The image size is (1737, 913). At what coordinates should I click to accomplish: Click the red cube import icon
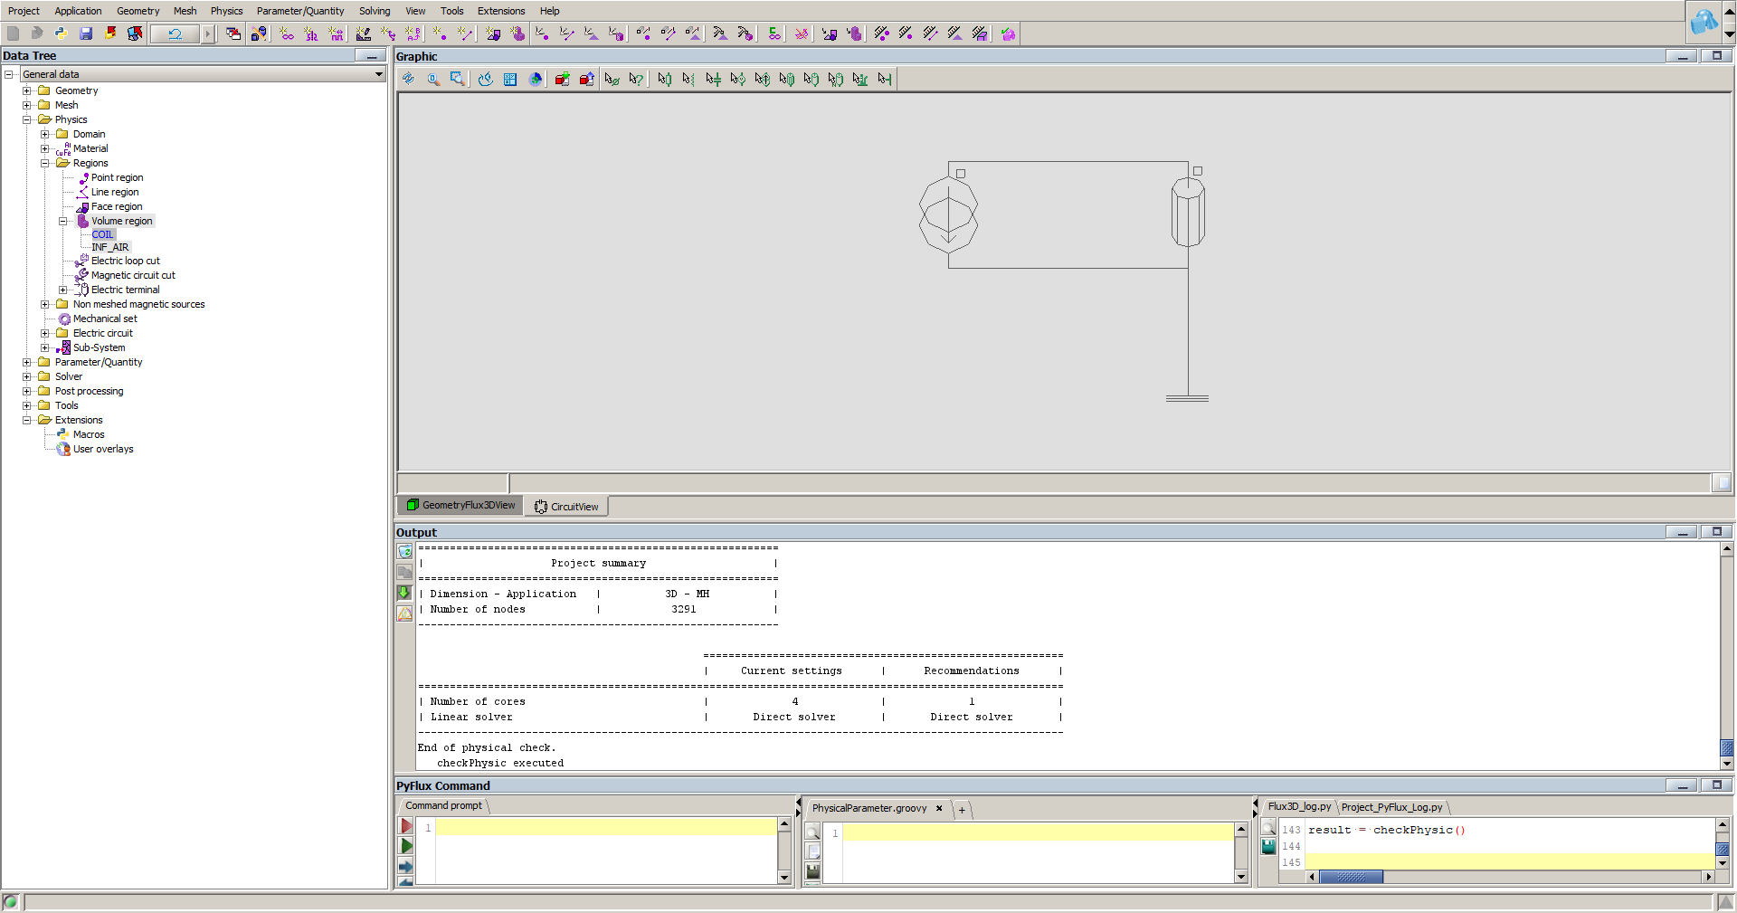tap(562, 79)
